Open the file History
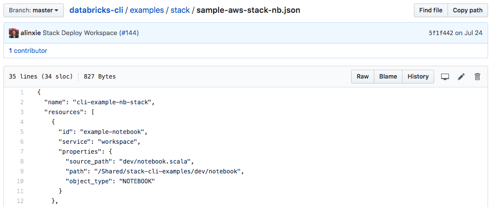Image resolution: width=495 pixels, height=207 pixels. [418, 77]
